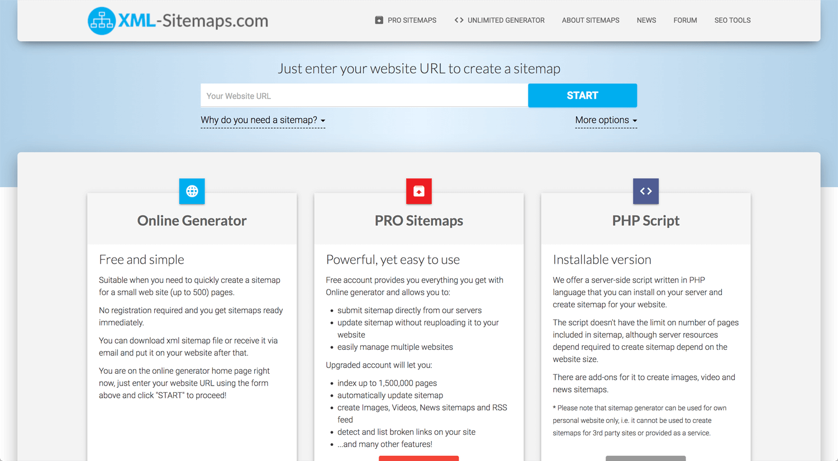The image size is (838, 461).
Task: Click the 'Just enter your website URL' headline
Action: click(419, 69)
